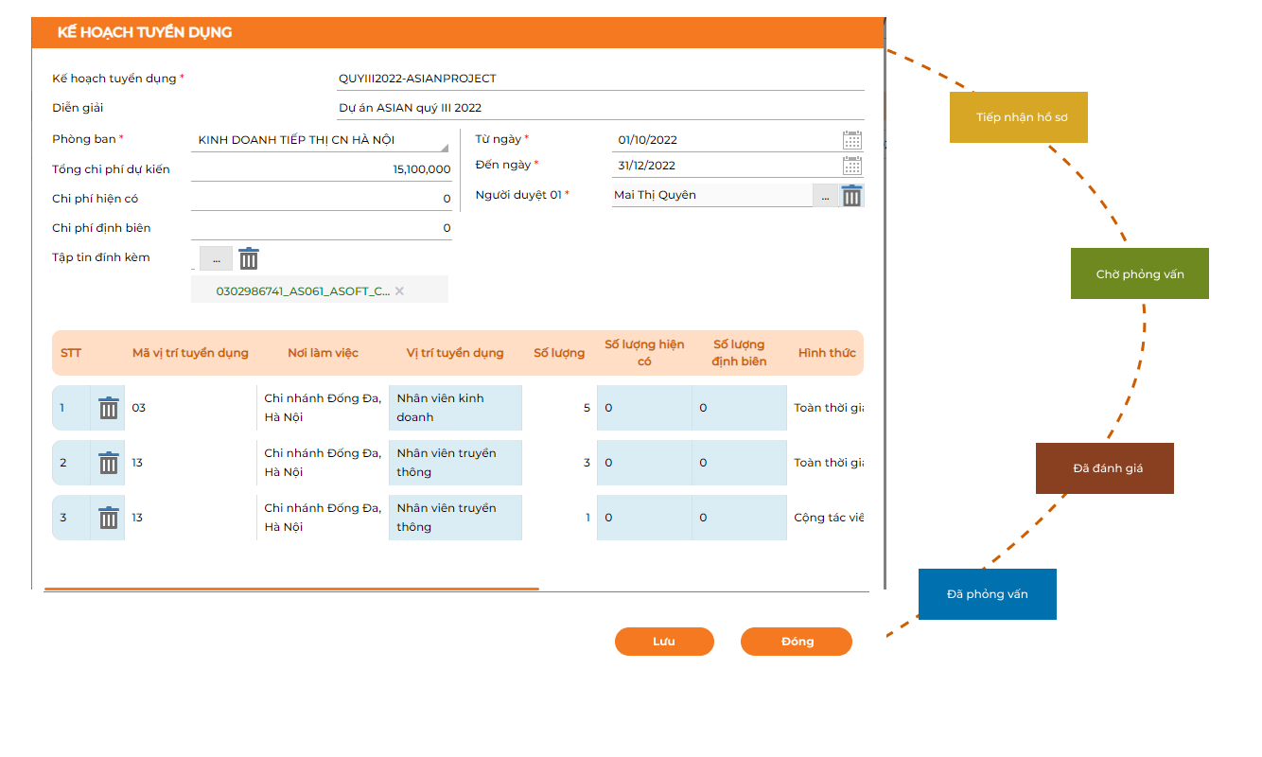Select the Chờ phỏng vấn stage

[x=1139, y=273]
